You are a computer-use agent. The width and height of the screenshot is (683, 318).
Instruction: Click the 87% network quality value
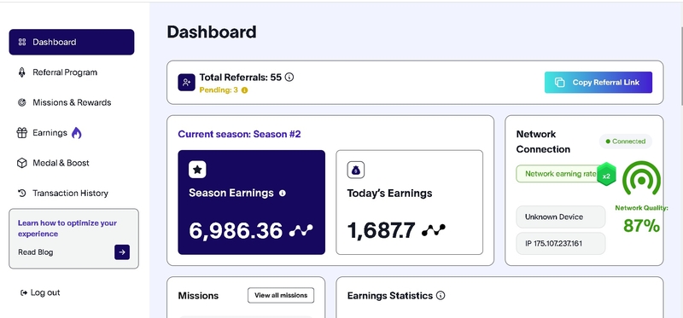point(641,226)
